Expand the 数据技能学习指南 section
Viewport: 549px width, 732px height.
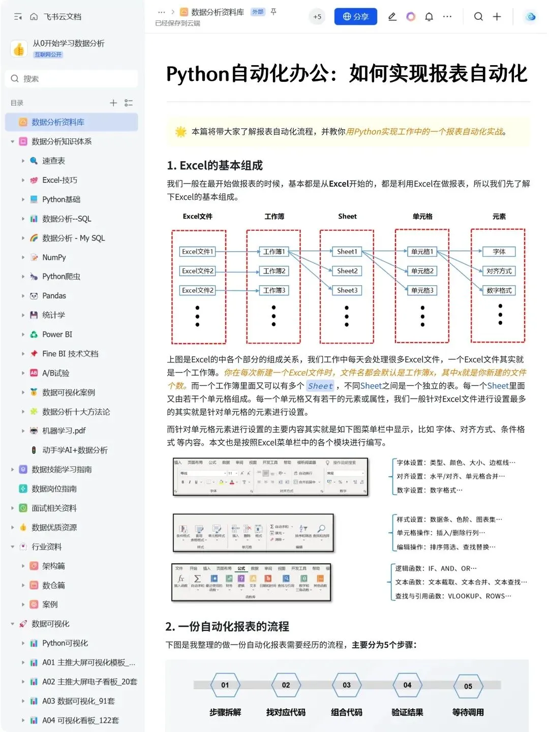point(13,469)
